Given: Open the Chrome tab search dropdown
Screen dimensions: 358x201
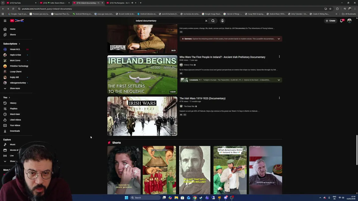Looking at the screenshot, I should click(3, 3).
